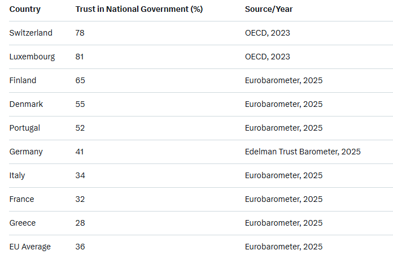Viewport: 393px width, 263px height.
Task: Select the Denmark country cell
Action: [x=26, y=104]
